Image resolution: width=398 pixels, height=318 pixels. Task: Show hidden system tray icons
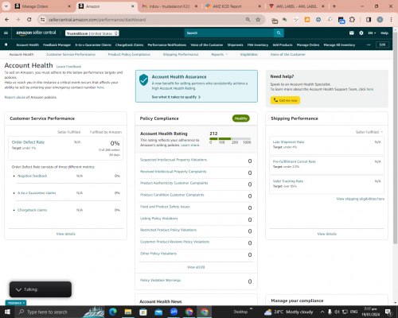click(322, 312)
